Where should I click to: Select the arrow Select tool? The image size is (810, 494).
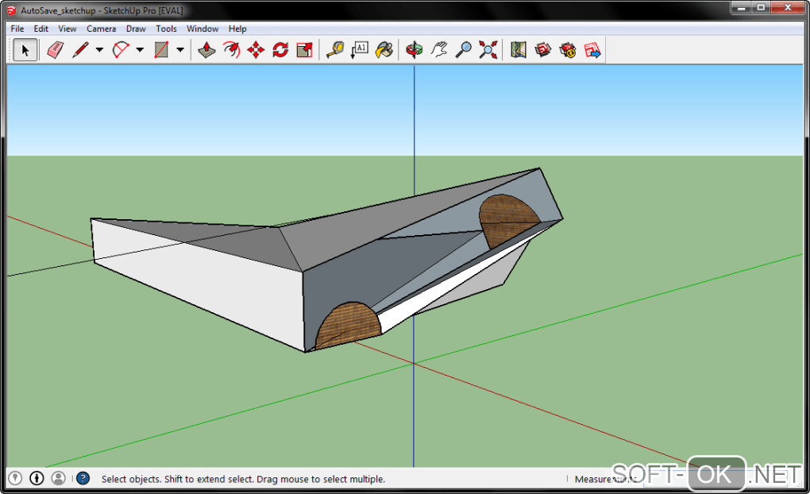tap(25, 50)
